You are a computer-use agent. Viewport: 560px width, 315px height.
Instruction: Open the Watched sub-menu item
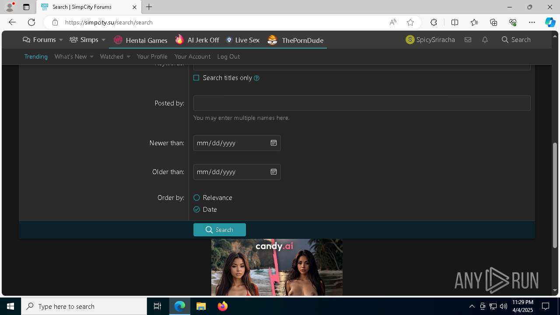[112, 56]
